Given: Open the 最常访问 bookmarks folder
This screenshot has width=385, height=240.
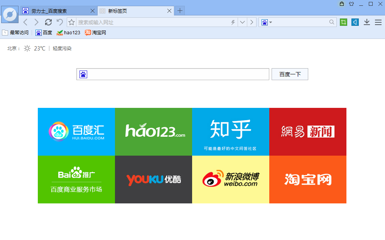Looking at the screenshot, I should point(15,33).
